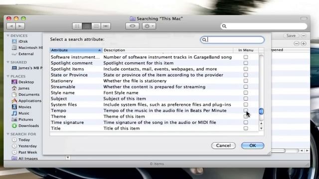Viewport: 319px width, 179px height.
Task: Enable In Menu for Streamable
Action: click(x=246, y=87)
